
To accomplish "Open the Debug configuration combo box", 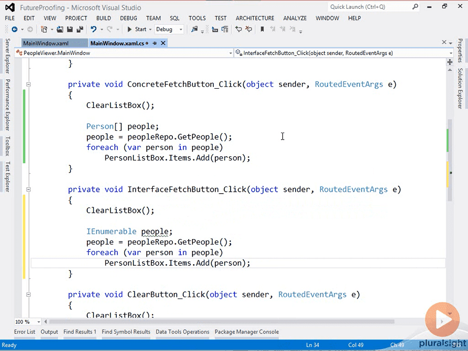I will [x=169, y=29].
